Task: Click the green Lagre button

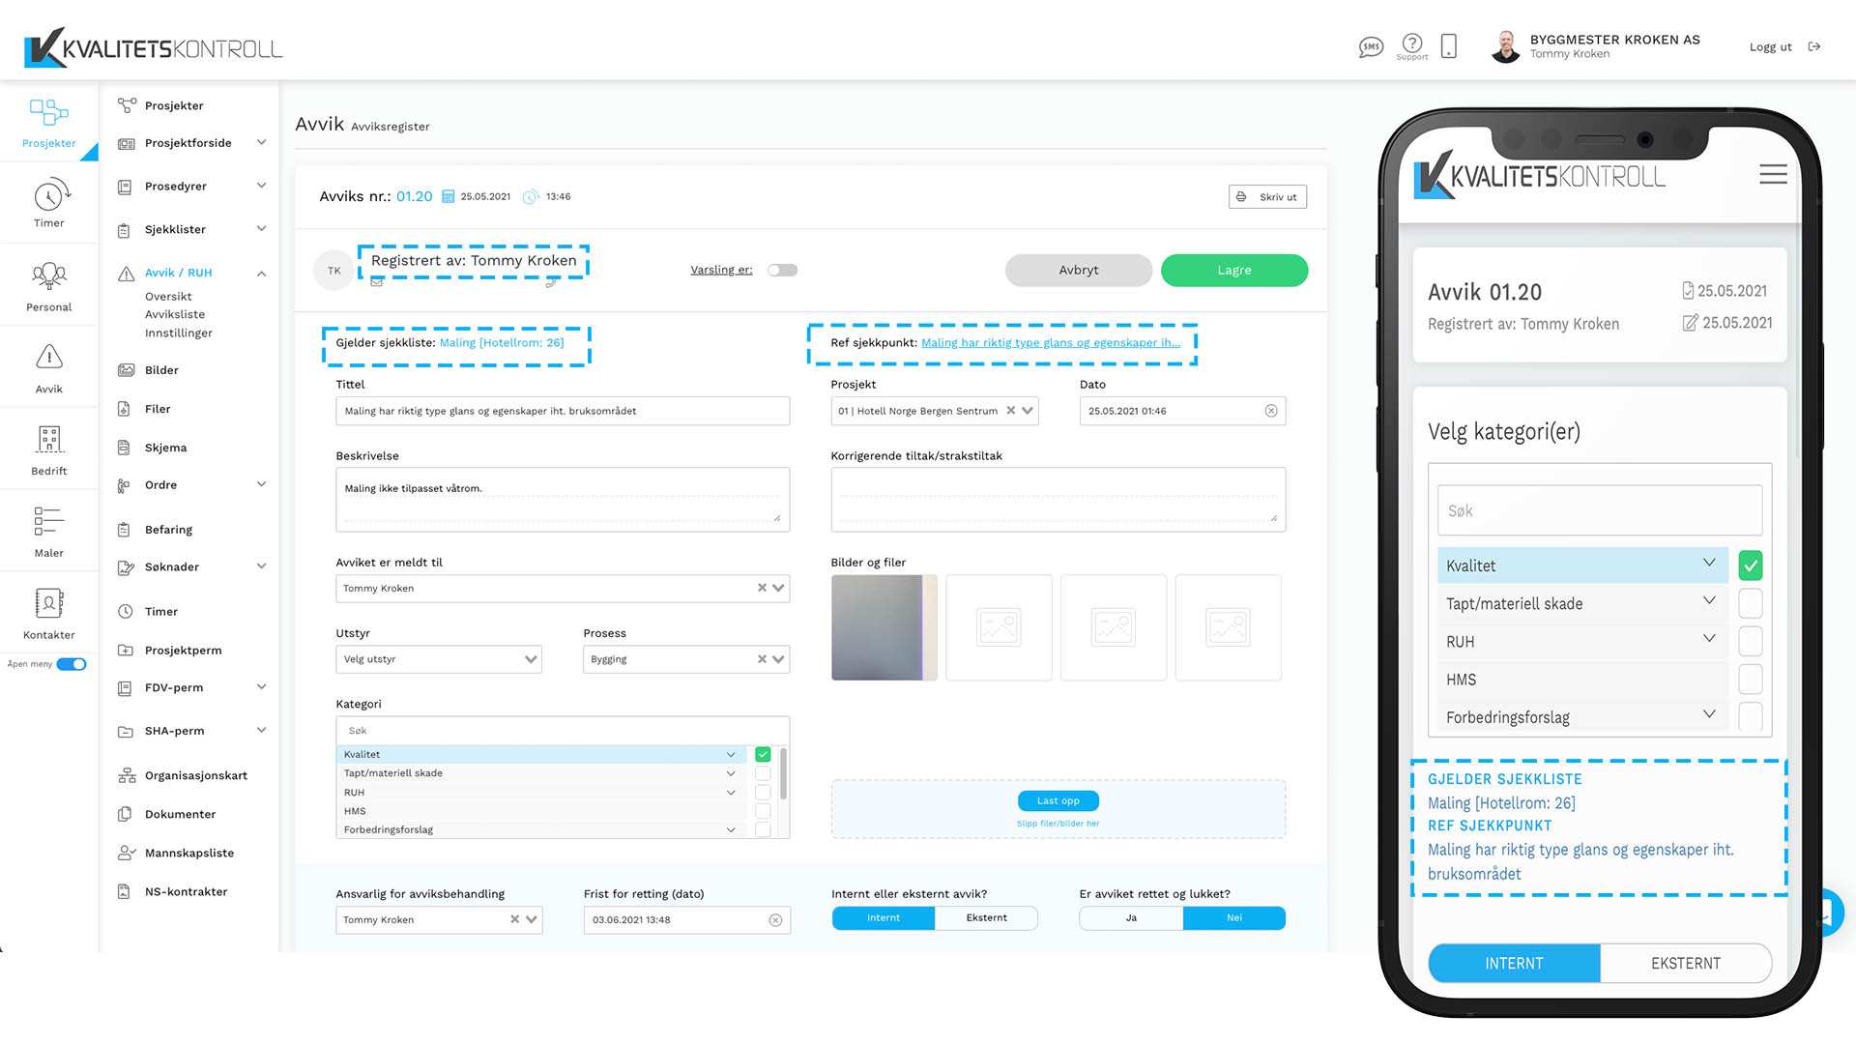Action: [1233, 271]
